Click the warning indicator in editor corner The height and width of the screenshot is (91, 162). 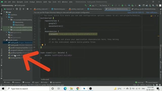[152, 16]
